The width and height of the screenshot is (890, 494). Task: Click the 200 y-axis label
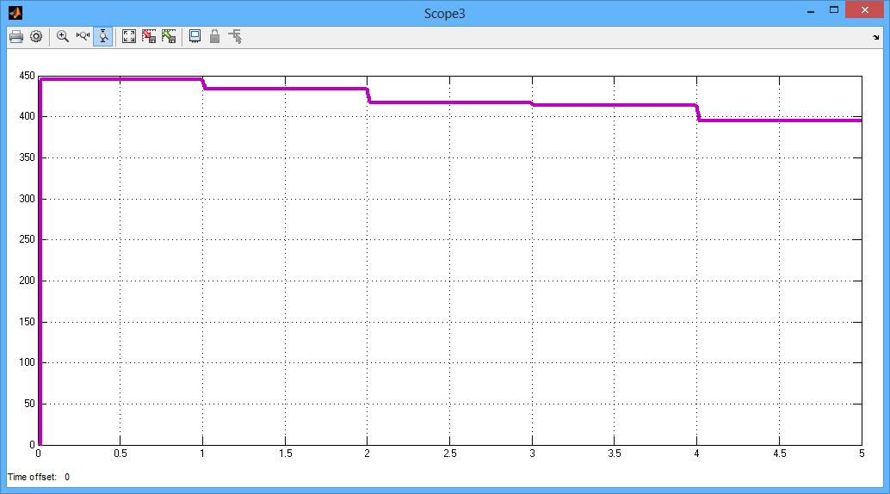pyautogui.click(x=27, y=281)
